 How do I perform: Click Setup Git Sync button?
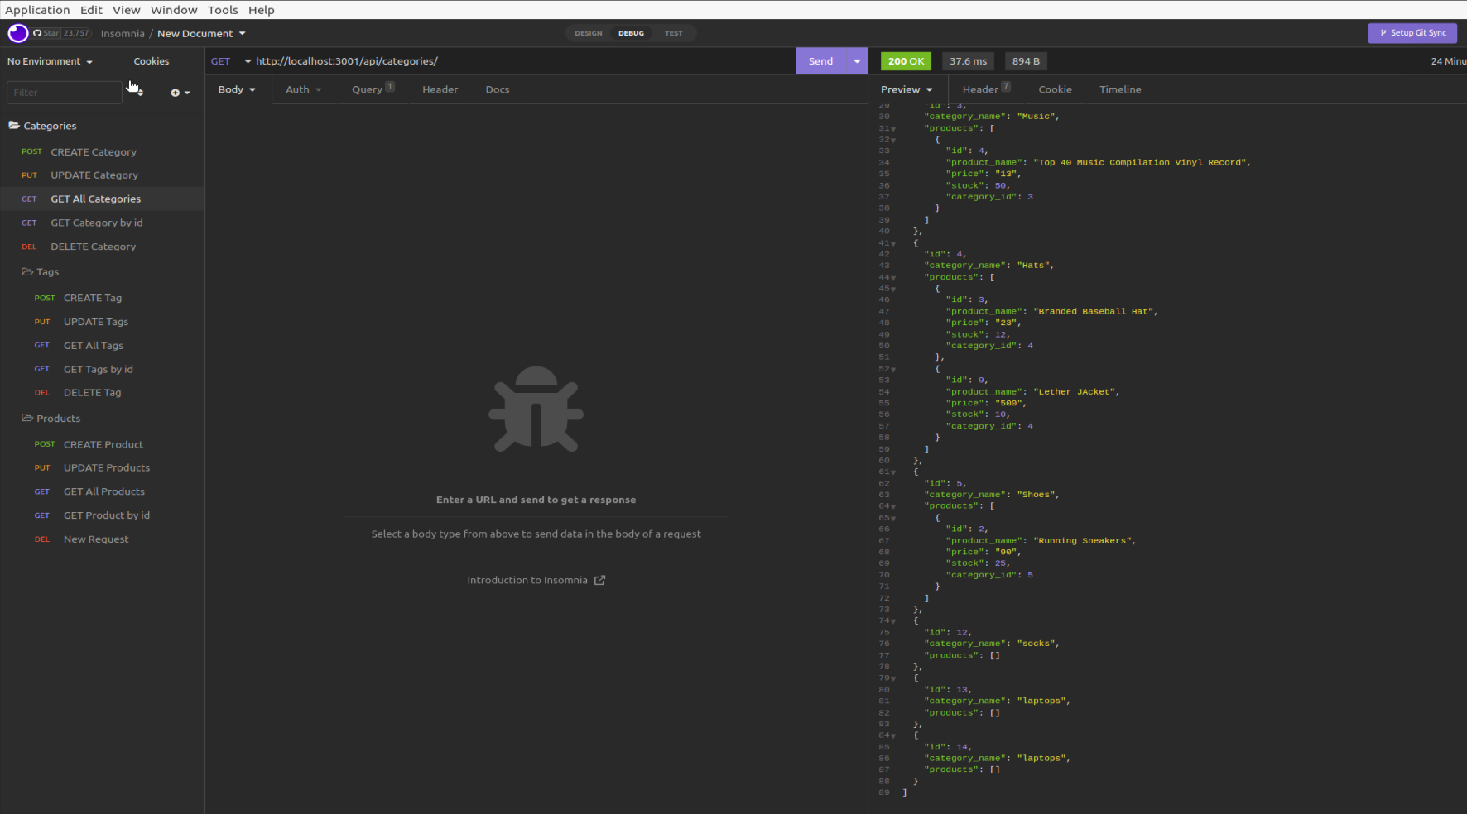click(x=1412, y=33)
